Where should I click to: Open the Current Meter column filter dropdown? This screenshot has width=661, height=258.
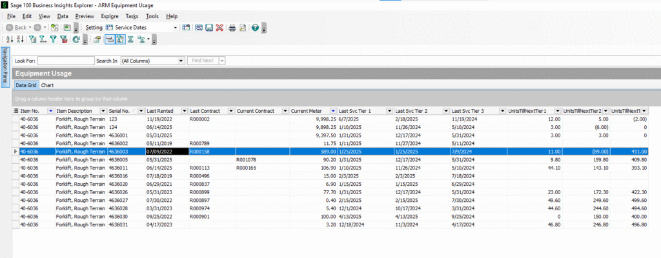(333, 110)
